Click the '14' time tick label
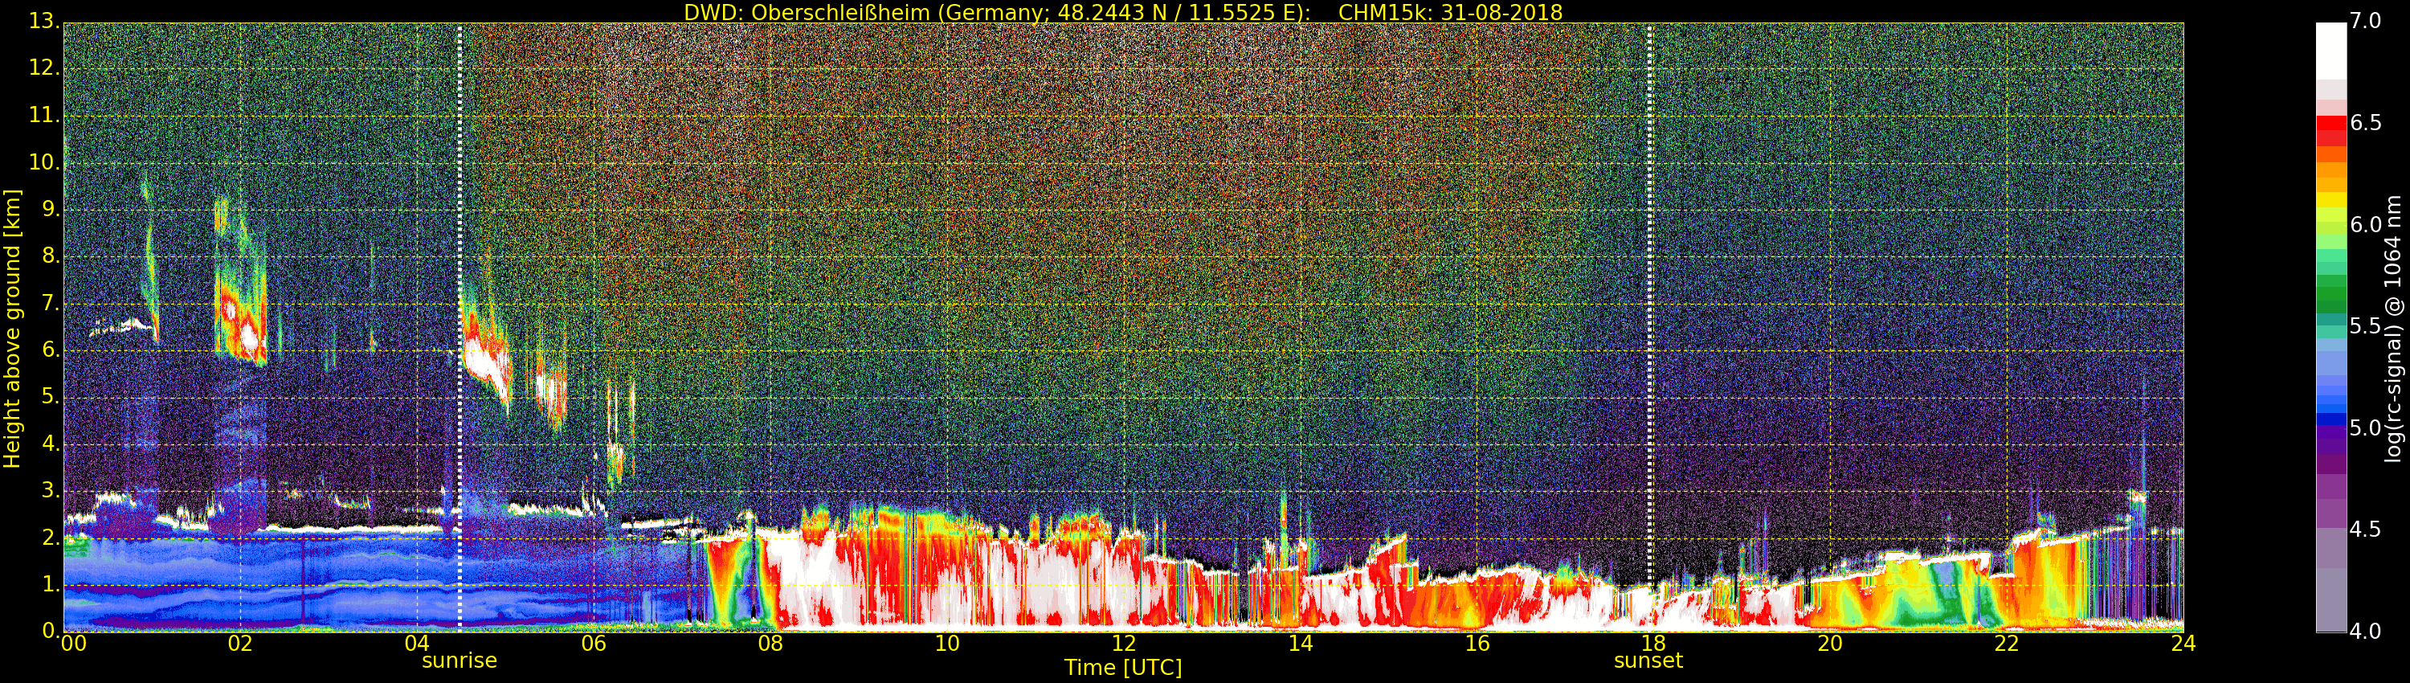This screenshot has width=2410, height=683. [1301, 643]
